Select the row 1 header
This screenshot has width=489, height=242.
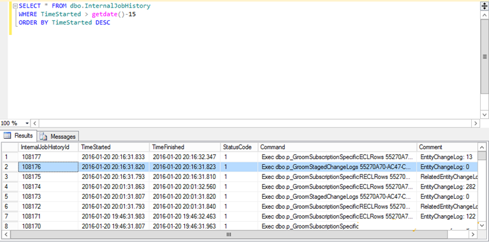(10, 157)
